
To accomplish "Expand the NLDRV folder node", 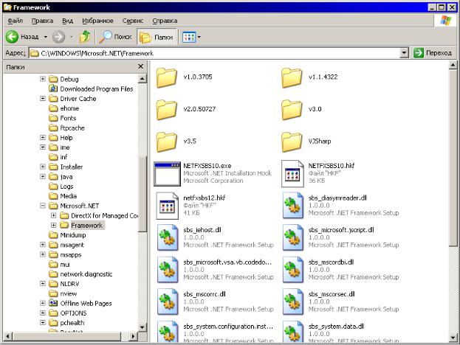I will (x=43, y=284).
